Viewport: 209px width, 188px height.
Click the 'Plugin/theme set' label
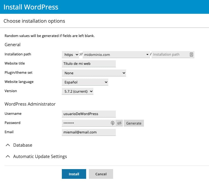[x=19, y=73]
